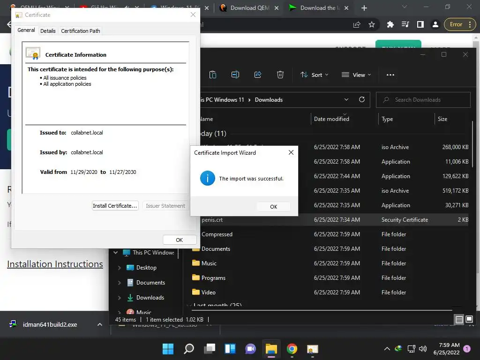
Task: Open Chrome from the taskbar
Action: click(x=292, y=349)
